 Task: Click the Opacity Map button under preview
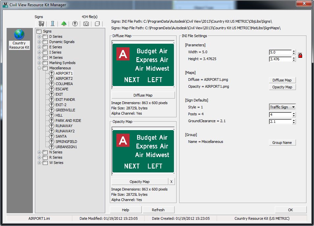[x=140, y=182]
